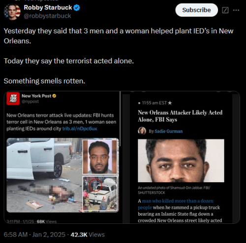Open the @robbystarbuck handle link

tap(47, 16)
